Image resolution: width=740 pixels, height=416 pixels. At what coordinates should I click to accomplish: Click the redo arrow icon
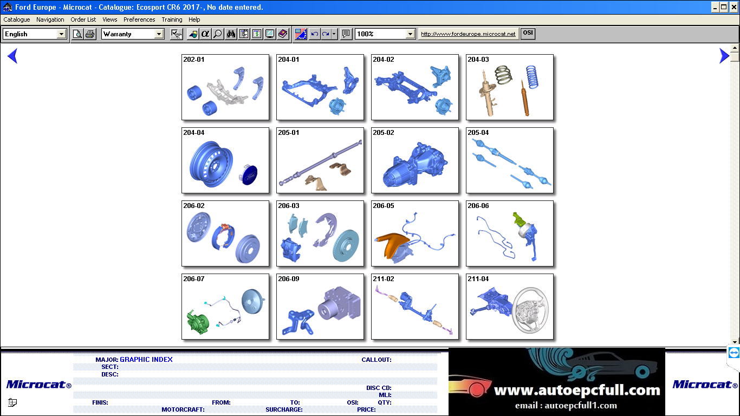326,34
